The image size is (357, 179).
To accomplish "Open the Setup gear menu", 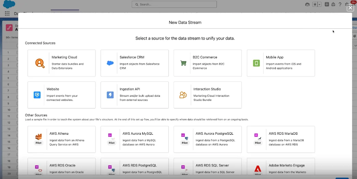I will point(346,4).
